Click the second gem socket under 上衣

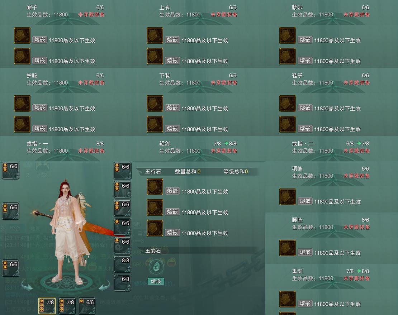[155, 56]
